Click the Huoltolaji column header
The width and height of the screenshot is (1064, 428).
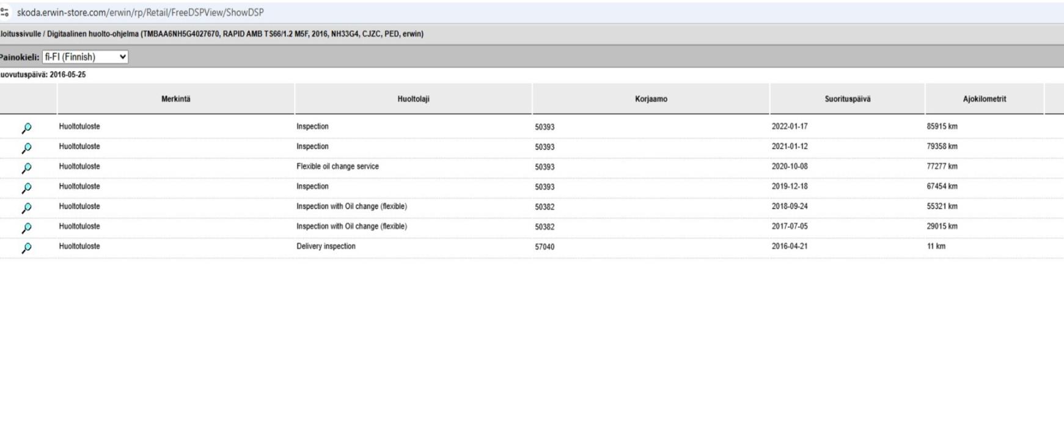click(413, 99)
